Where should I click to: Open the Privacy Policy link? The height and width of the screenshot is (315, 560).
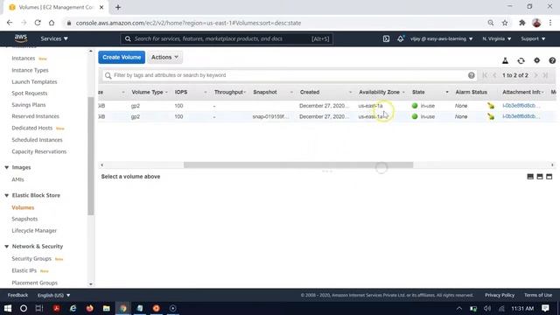tap(500, 296)
